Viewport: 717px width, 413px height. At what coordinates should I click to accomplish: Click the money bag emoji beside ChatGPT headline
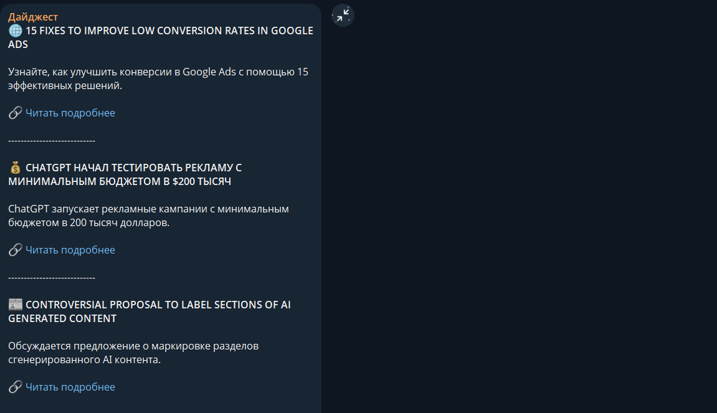(x=16, y=168)
